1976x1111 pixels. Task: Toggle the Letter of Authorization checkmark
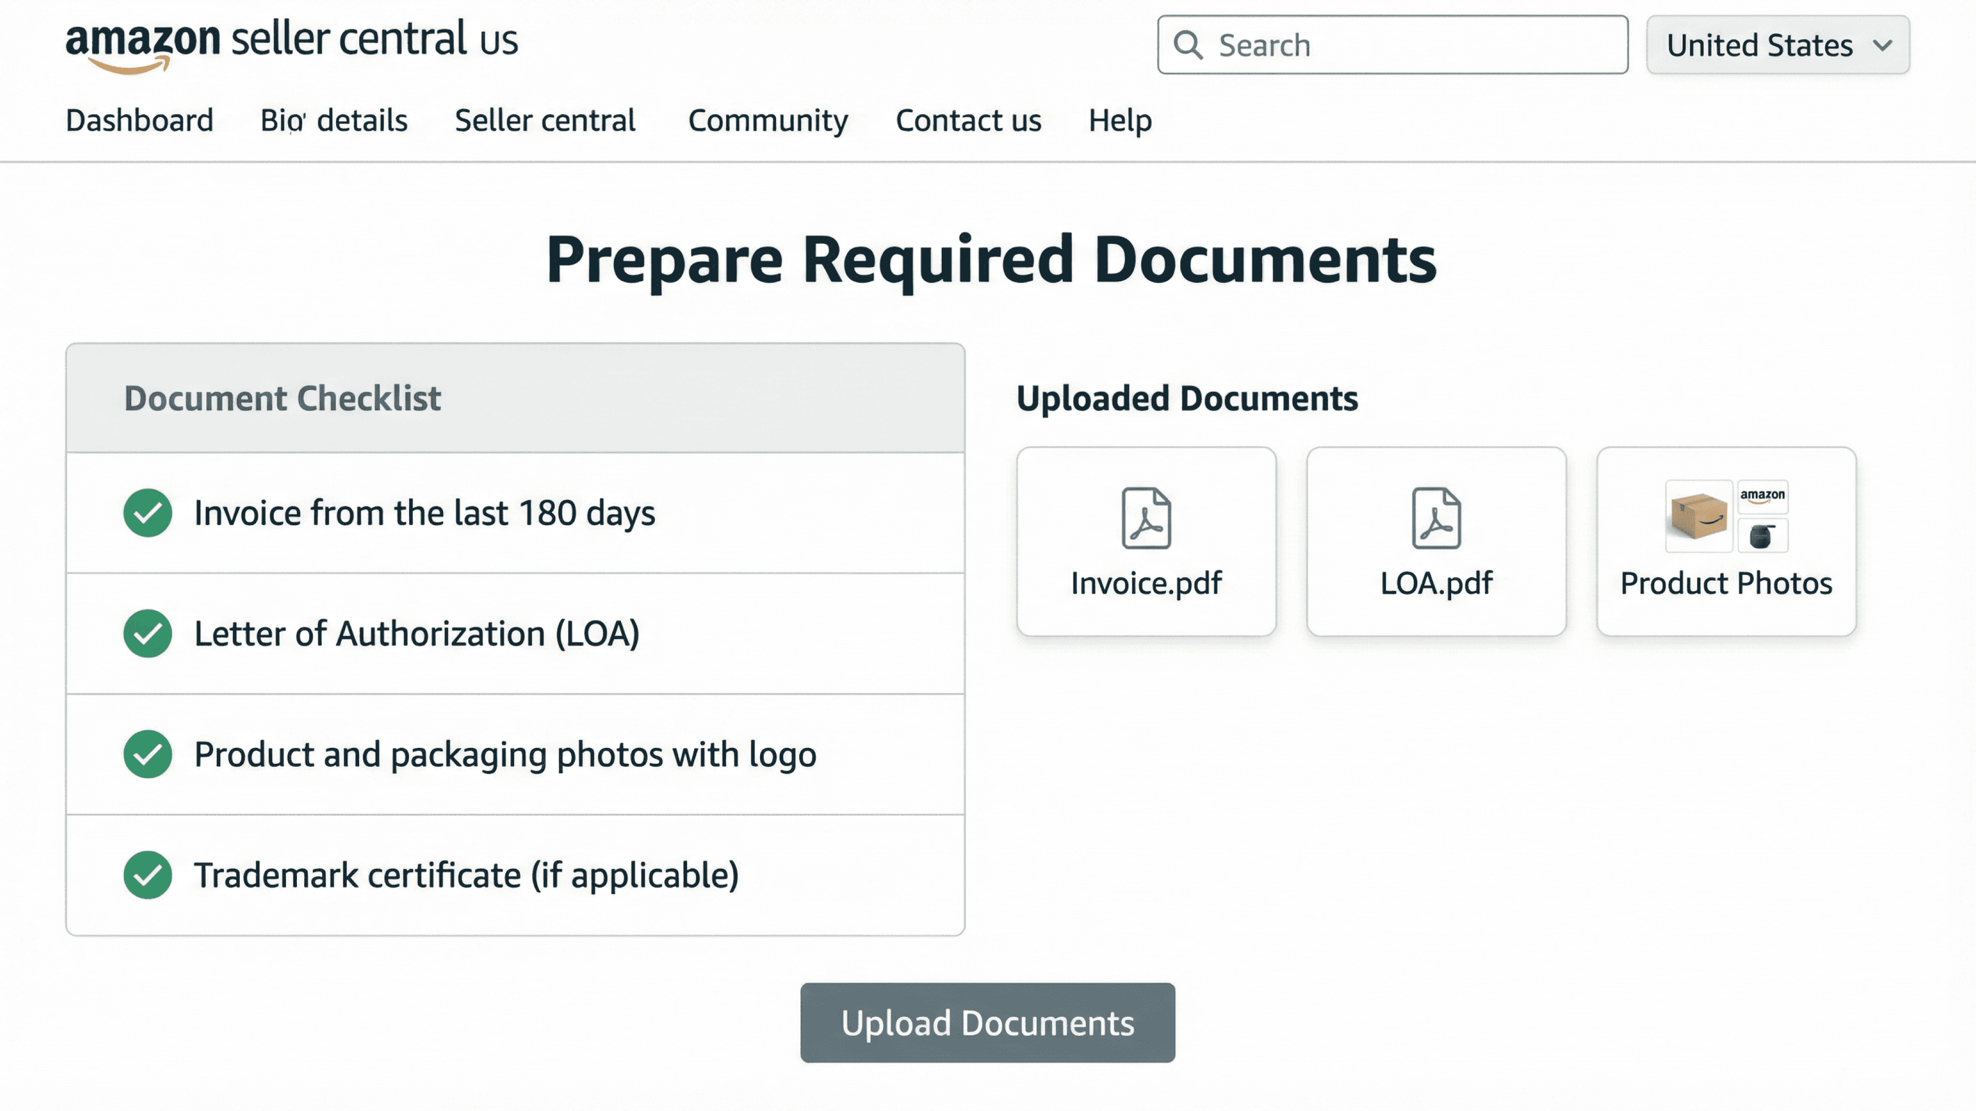pyautogui.click(x=147, y=633)
